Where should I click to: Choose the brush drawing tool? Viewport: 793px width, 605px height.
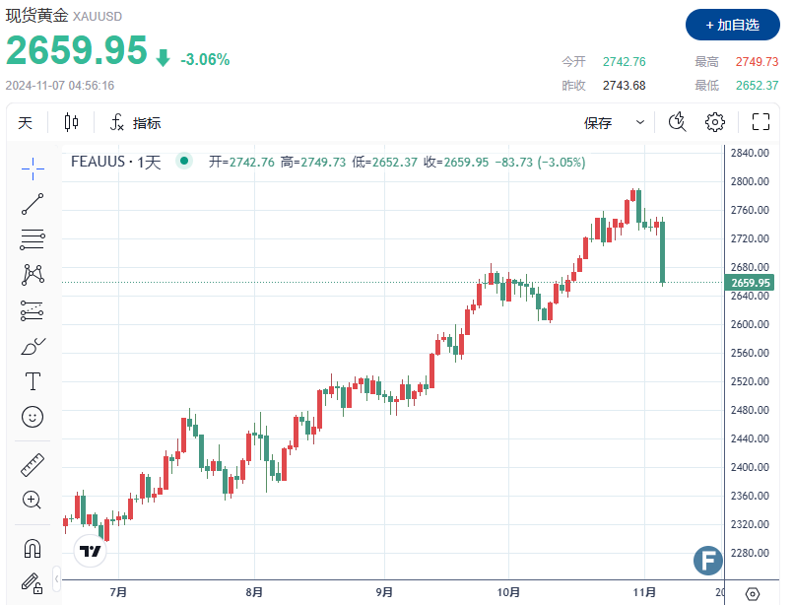[x=33, y=346]
